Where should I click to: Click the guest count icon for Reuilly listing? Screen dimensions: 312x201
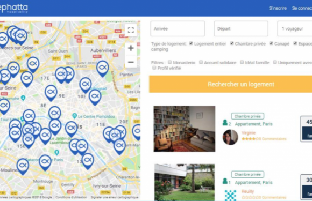(x=225, y=181)
